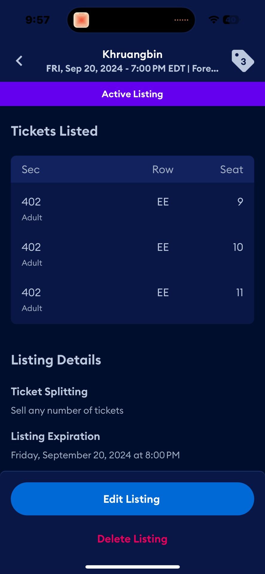265x574 pixels.
Task: Tap the Ticket Splitting detail
Action: (x=67, y=401)
